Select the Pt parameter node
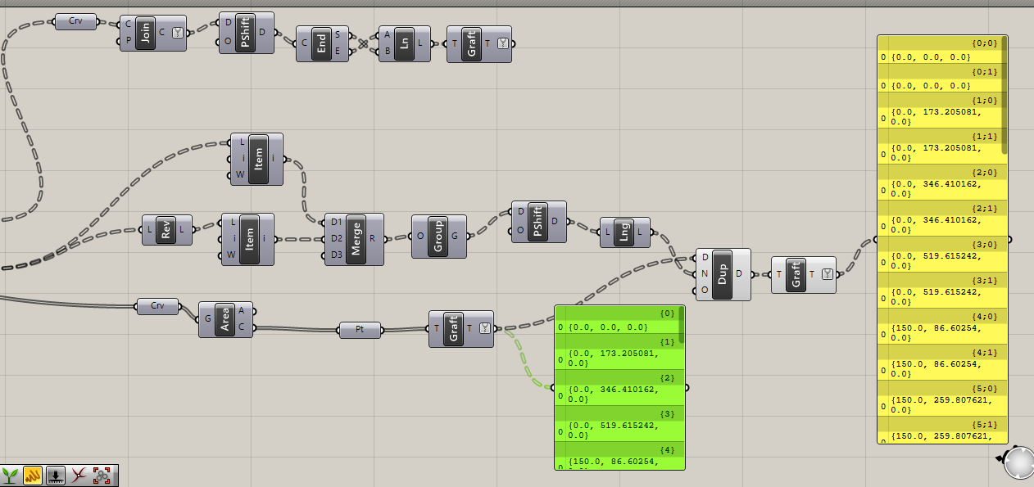 [x=361, y=331]
